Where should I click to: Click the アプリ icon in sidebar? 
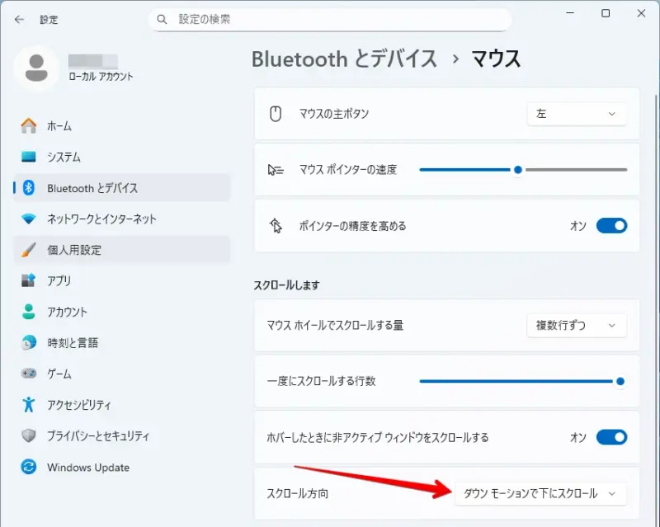[29, 280]
